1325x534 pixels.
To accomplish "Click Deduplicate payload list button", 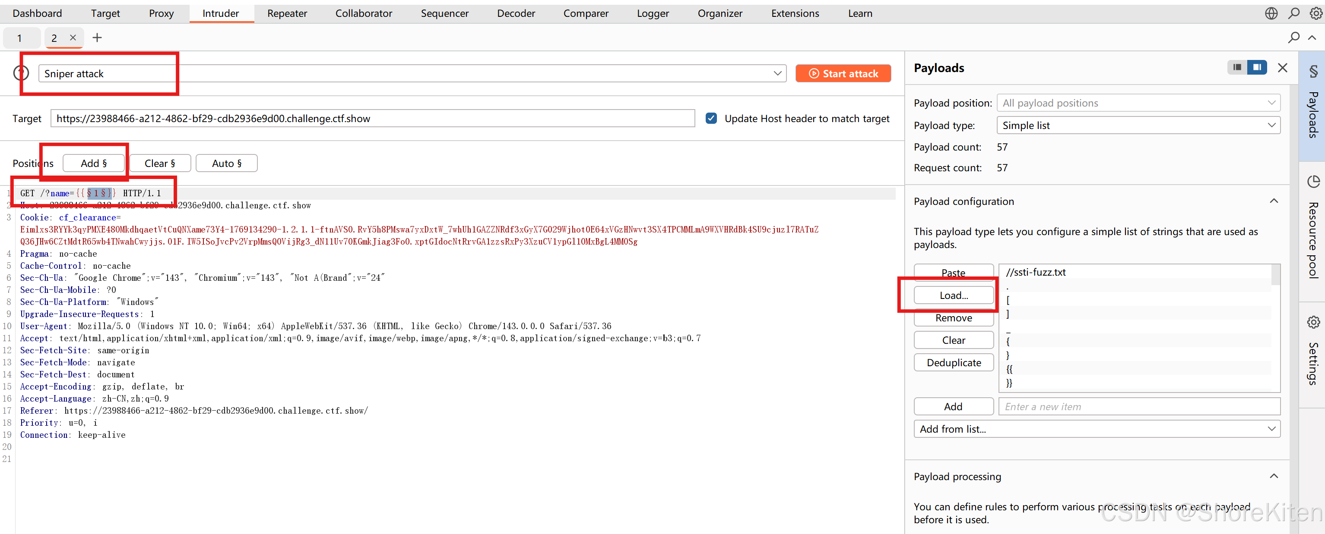I will point(953,362).
